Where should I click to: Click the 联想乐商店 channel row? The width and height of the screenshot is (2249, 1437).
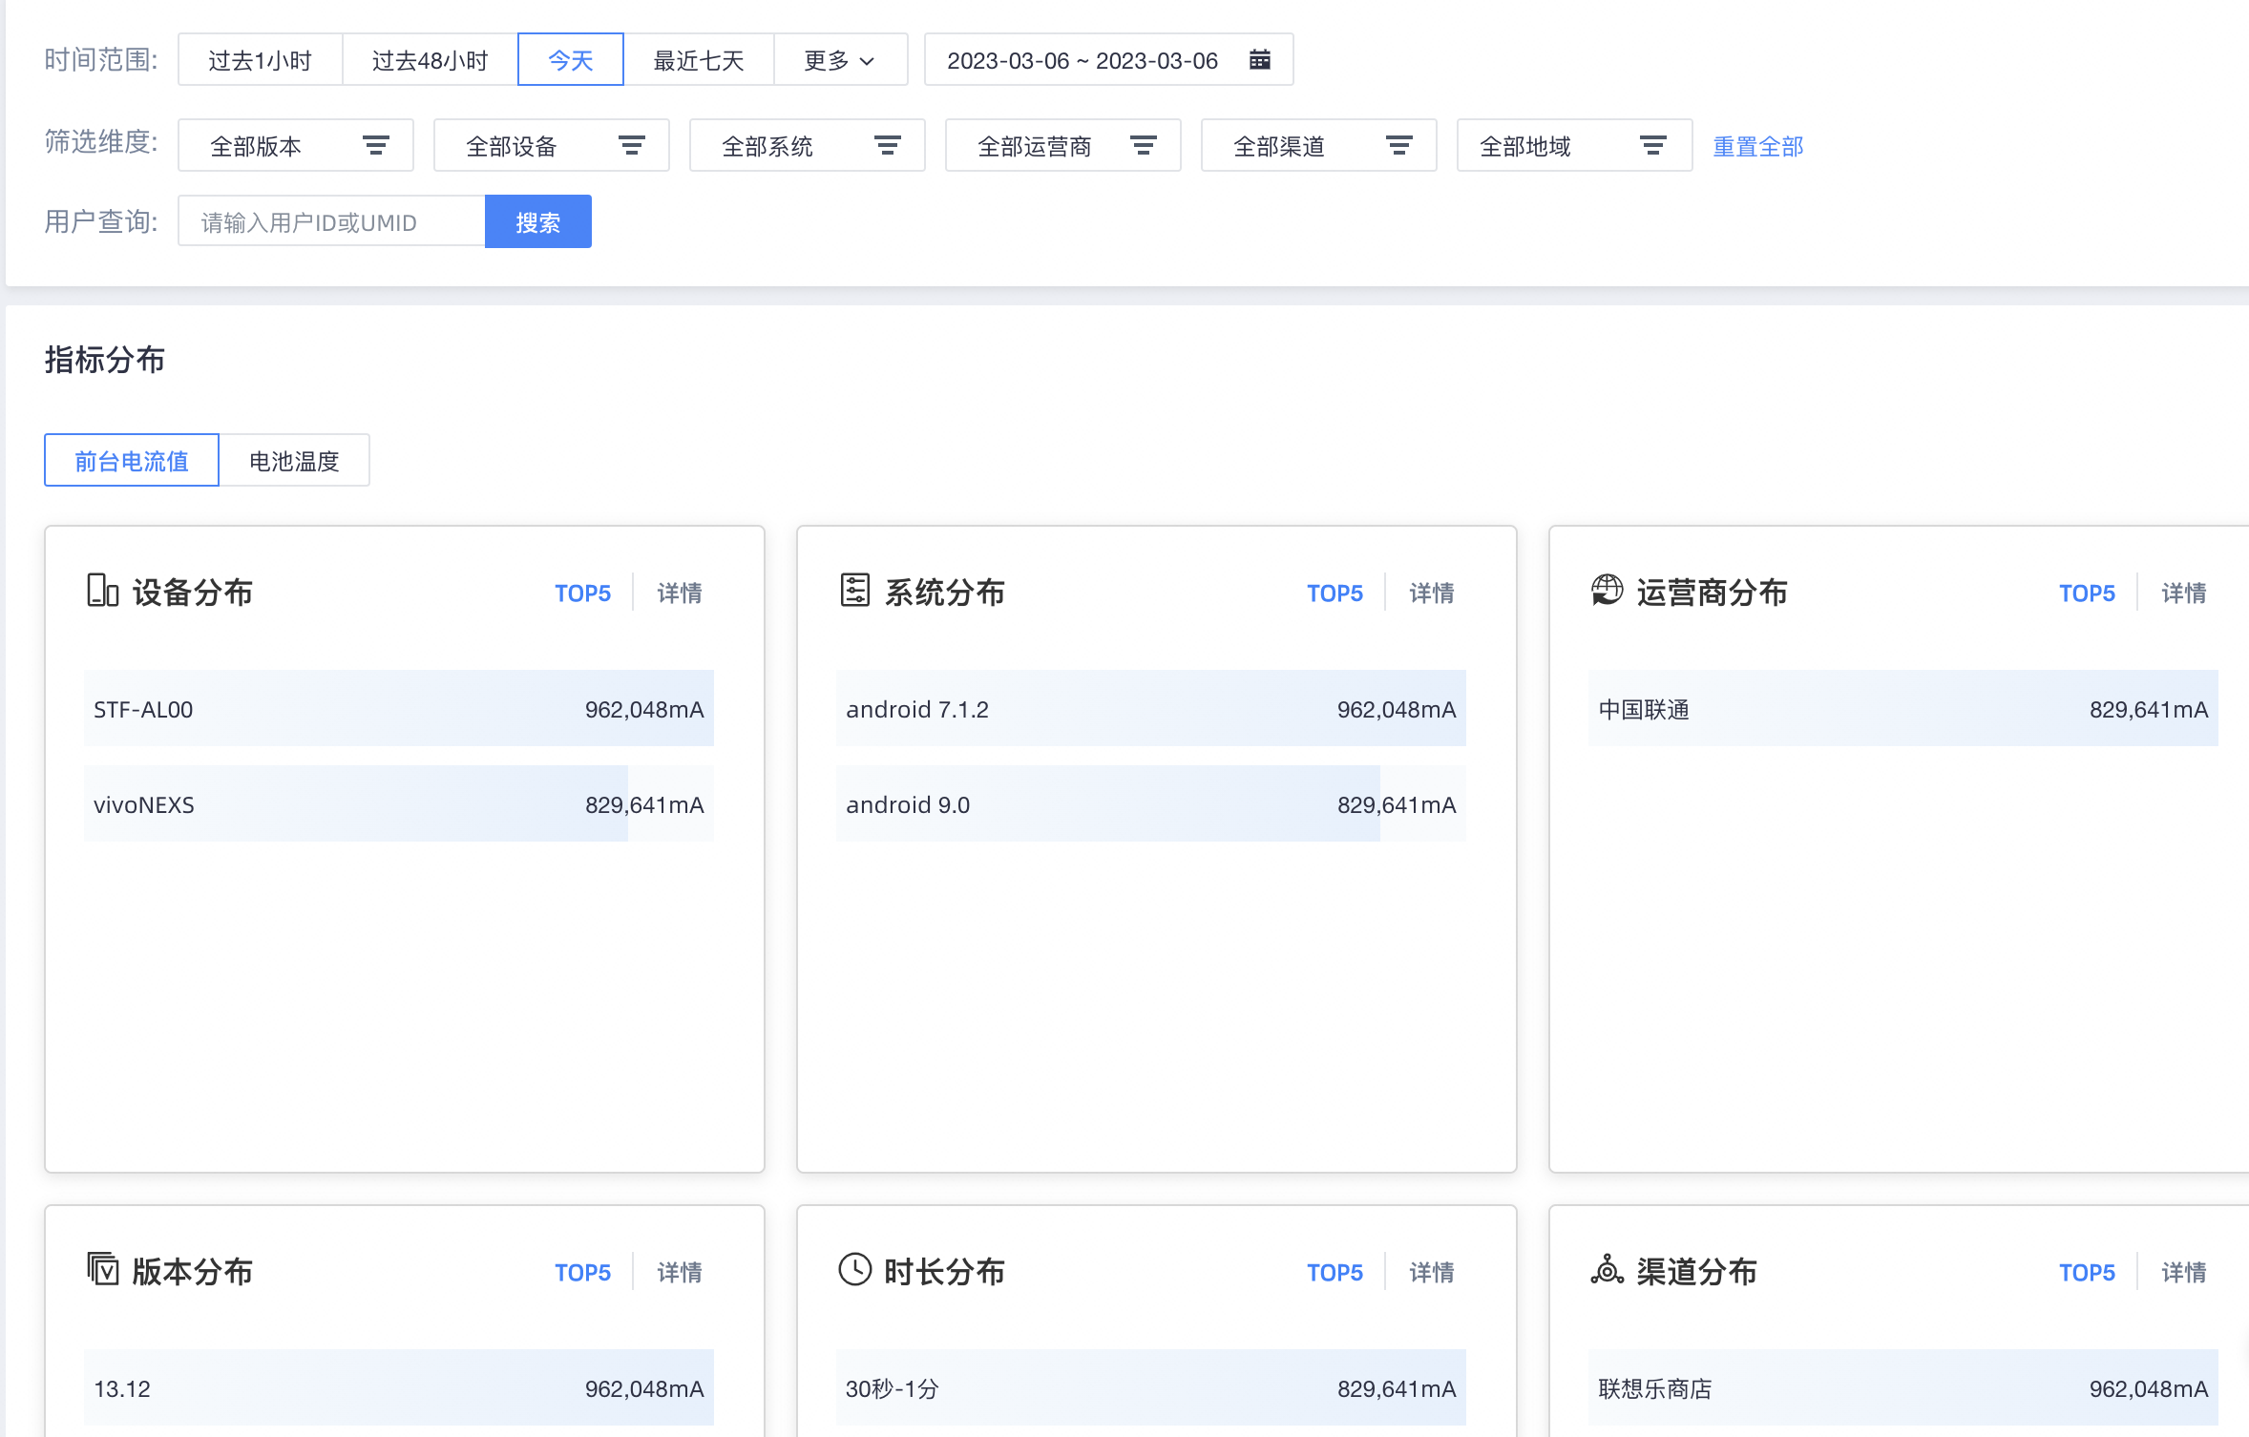1903,1387
